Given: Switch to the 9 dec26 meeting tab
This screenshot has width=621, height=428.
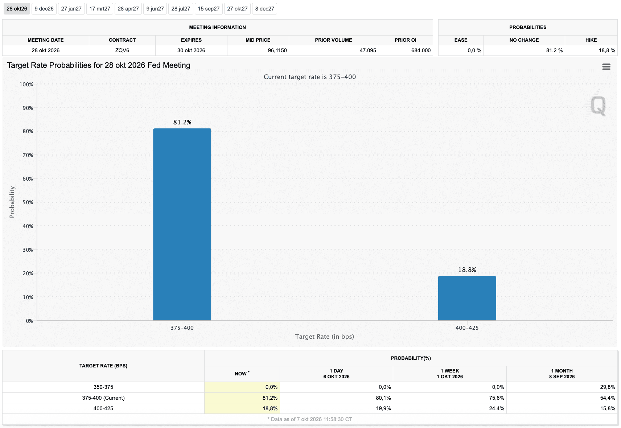Looking at the screenshot, I should point(44,9).
